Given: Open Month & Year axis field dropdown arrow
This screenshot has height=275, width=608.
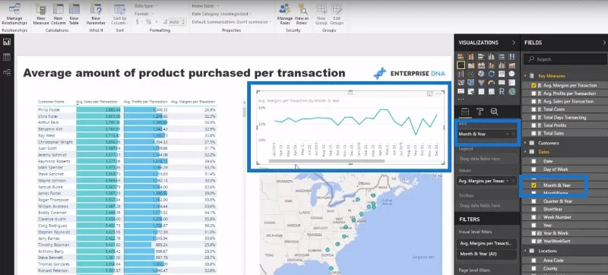Looking at the screenshot, I should (507, 134).
